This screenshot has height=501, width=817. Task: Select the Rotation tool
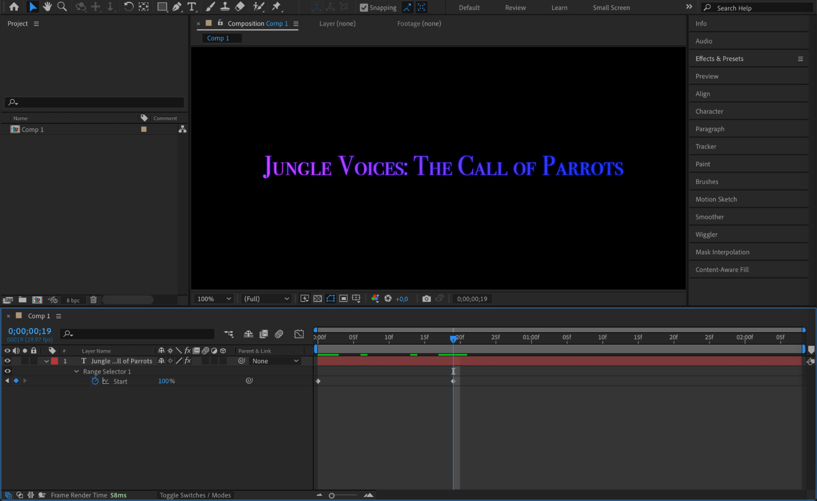pyautogui.click(x=128, y=7)
